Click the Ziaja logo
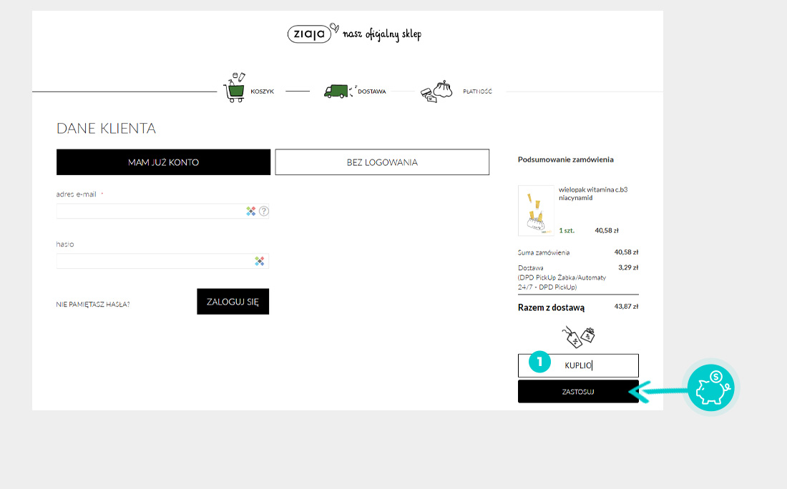The width and height of the screenshot is (787, 489). click(309, 34)
